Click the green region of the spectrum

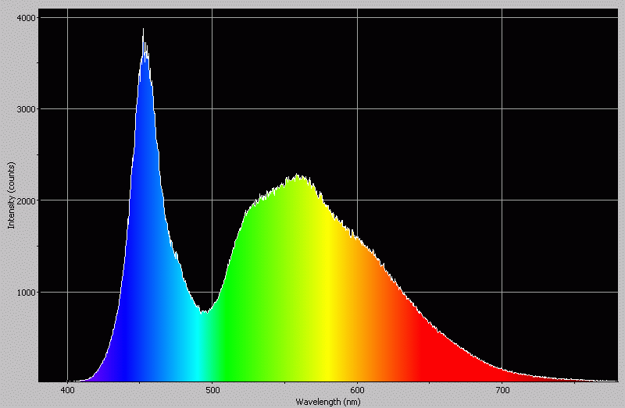point(250,296)
